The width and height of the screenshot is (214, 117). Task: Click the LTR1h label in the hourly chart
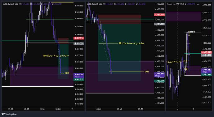coord(193,32)
